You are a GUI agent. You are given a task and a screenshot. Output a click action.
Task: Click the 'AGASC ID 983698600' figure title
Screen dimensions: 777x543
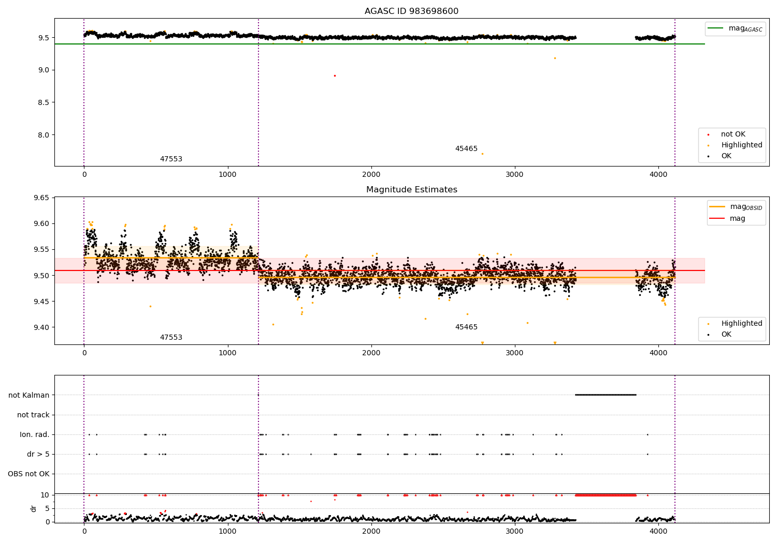tap(411, 11)
